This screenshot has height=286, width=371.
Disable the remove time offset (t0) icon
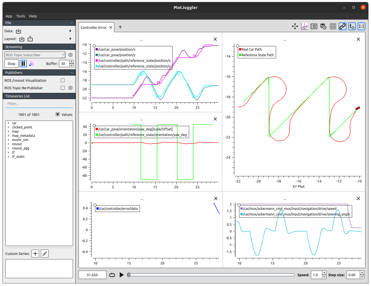click(x=352, y=26)
